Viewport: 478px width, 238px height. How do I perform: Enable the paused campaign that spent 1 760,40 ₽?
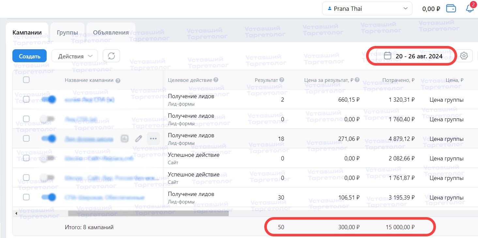47,119
